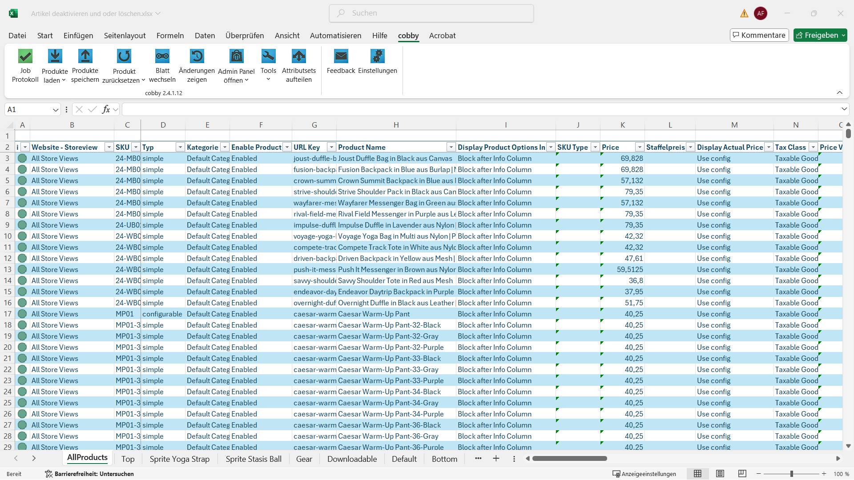Image resolution: width=854 pixels, height=480 pixels.
Task: Click the Suchen search field
Action: [431, 13]
